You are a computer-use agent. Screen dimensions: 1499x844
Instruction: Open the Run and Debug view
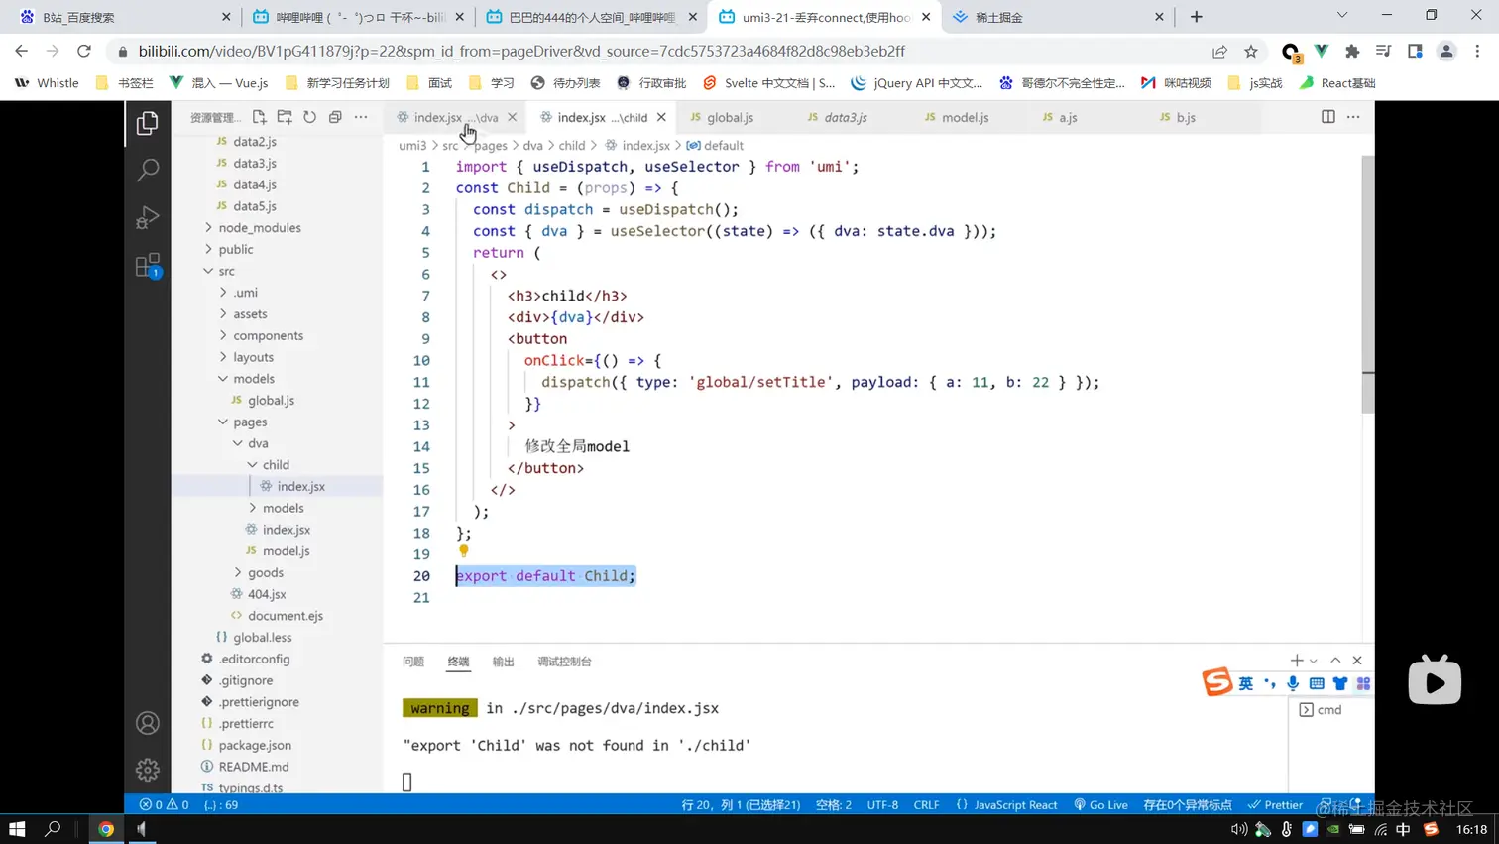(148, 217)
